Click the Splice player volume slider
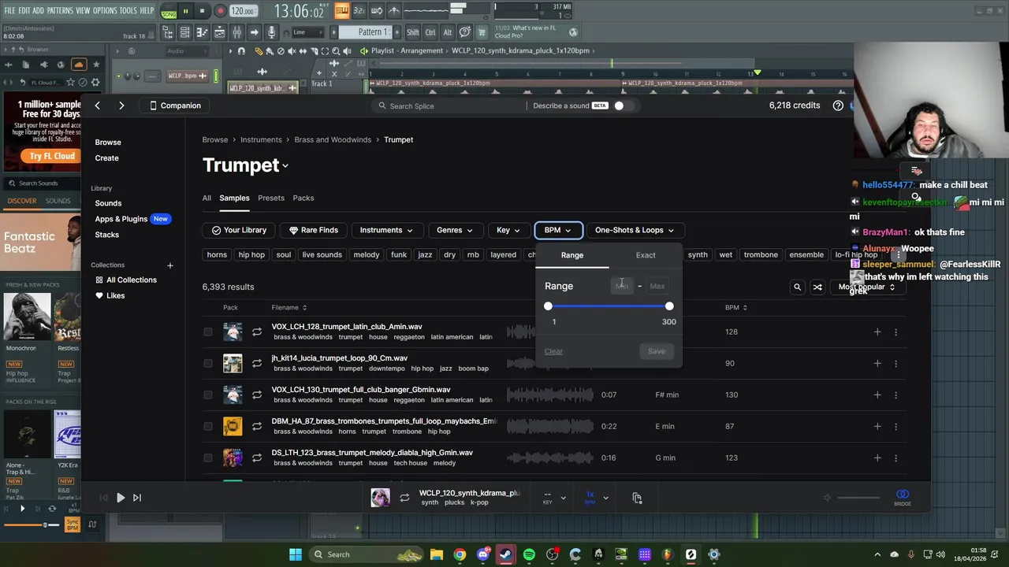This screenshot has height=567, width=1009. 858,498
